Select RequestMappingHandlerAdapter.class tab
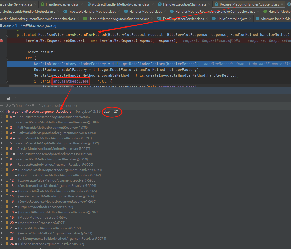 pyautogui.click(x=249, y=4)
